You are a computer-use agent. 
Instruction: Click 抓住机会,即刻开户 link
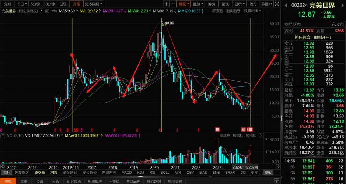click(314, 38)
